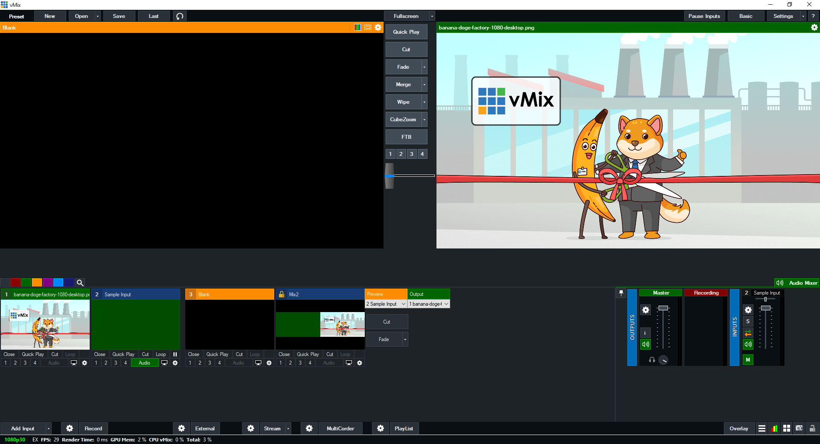Pause Sample Input with the pause icon
Viewport: 820px width, 444px height.
175,354
